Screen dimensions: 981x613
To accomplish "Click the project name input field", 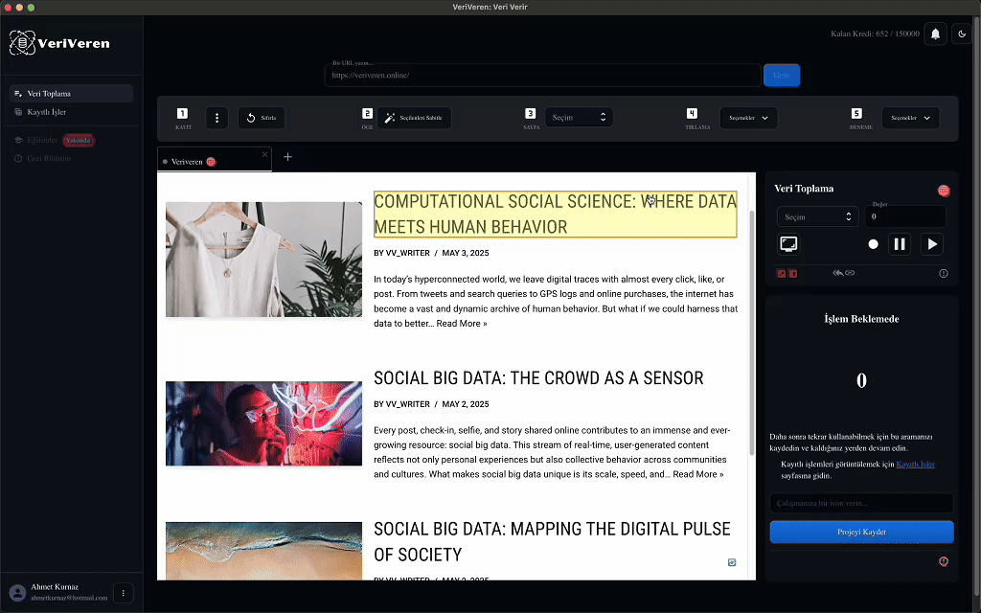I will point(861,503).
